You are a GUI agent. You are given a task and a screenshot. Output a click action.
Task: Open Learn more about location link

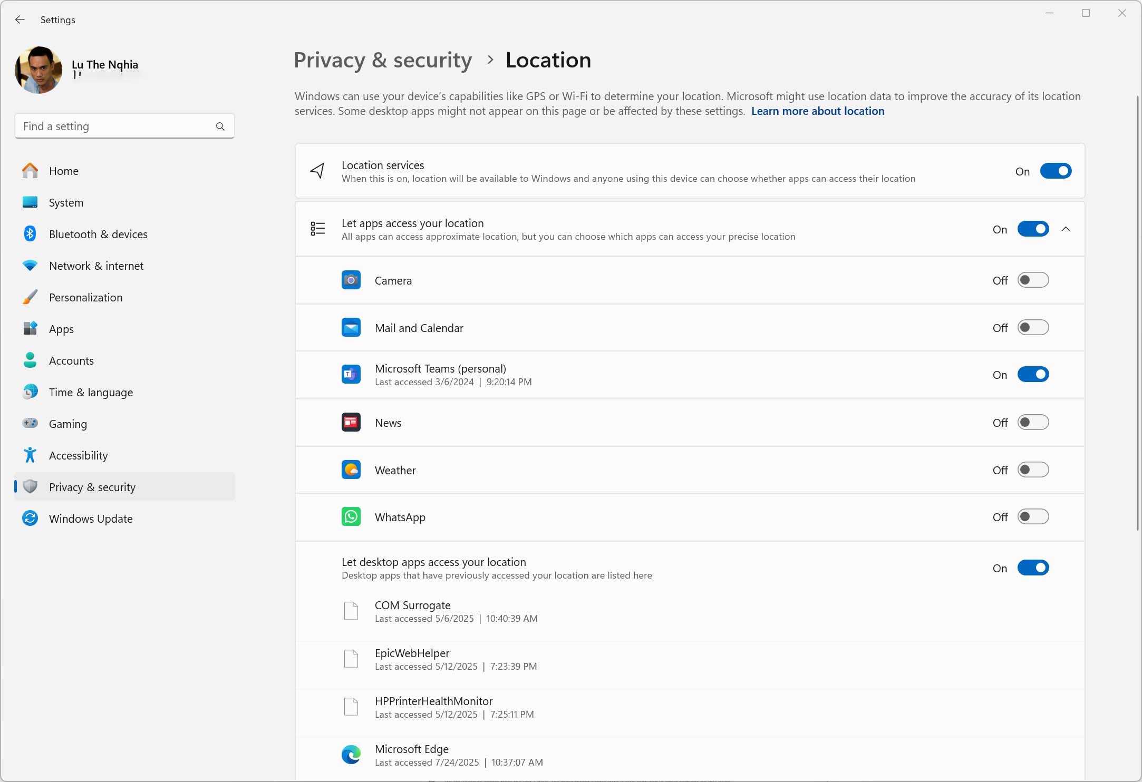coord(818,111)
